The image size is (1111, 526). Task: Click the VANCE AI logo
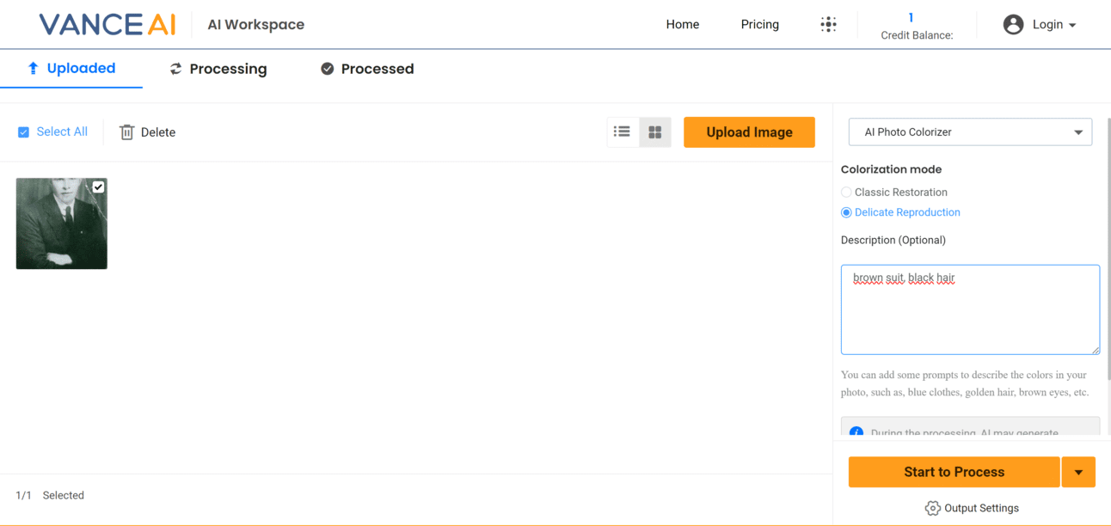coord(107,24)
